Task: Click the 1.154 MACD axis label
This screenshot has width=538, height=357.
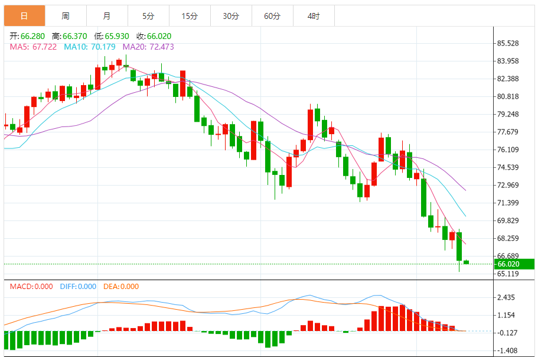Action: point(506,315)
